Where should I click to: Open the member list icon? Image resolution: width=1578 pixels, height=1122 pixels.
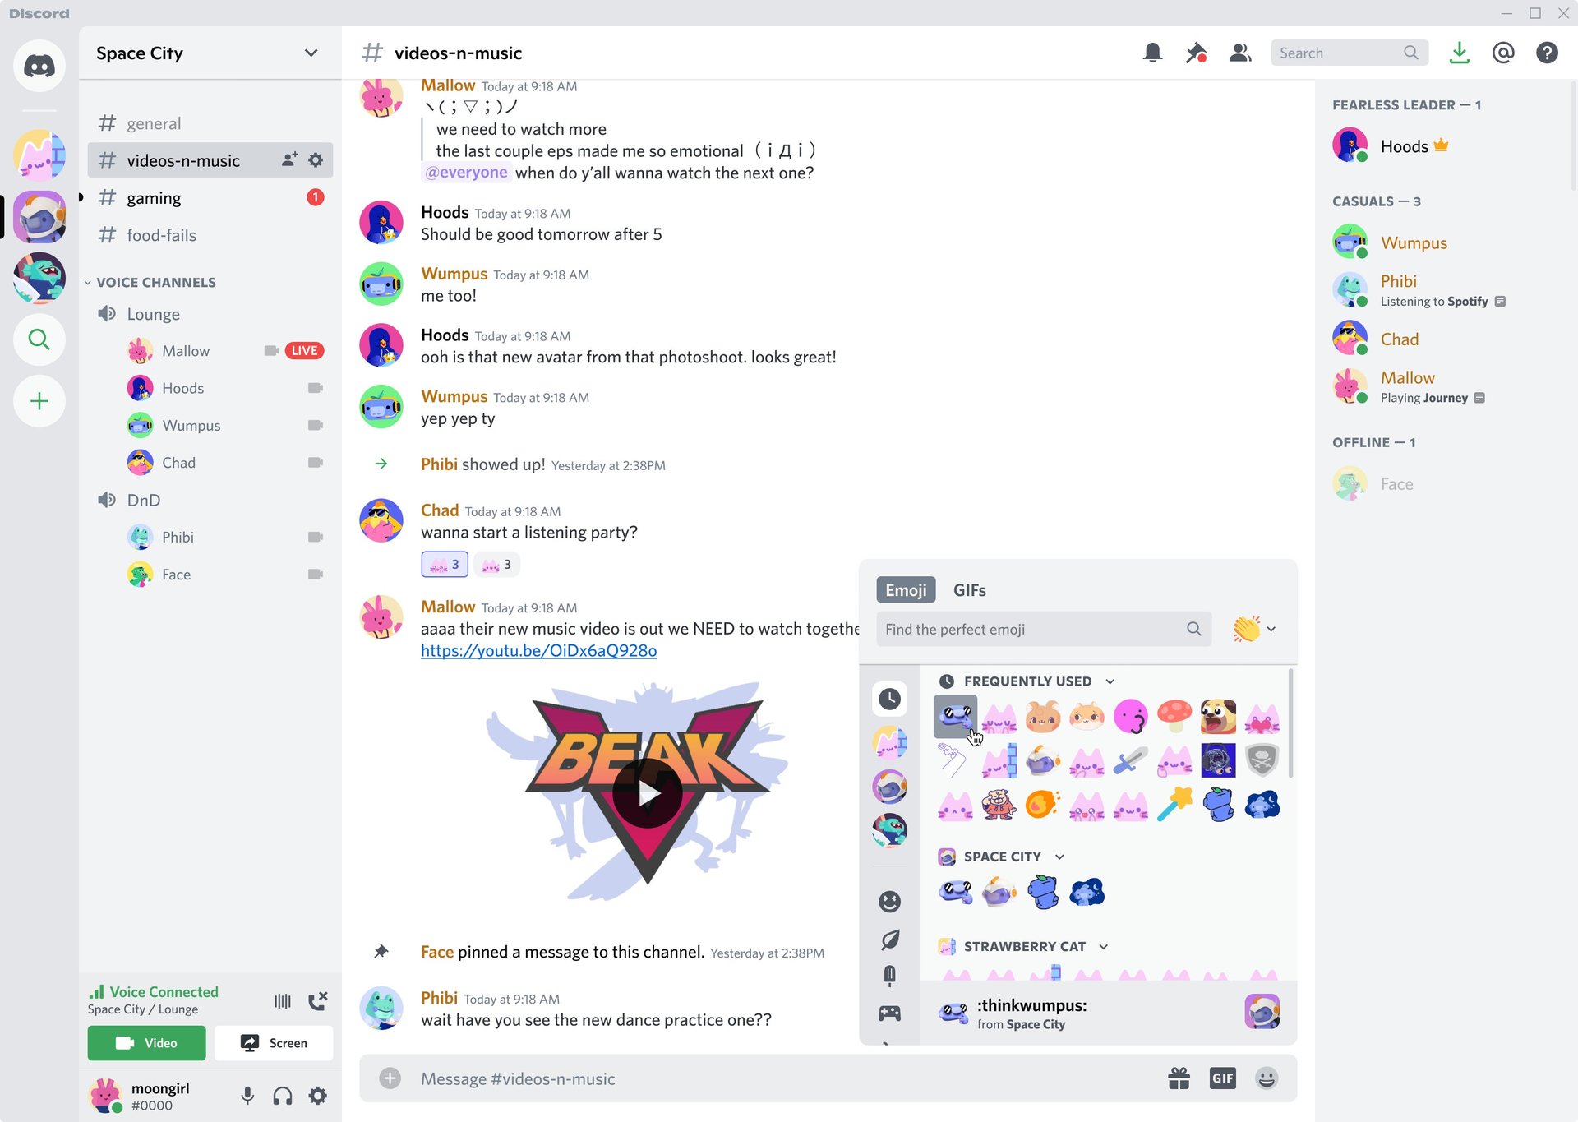click(x=1239, y=53)
